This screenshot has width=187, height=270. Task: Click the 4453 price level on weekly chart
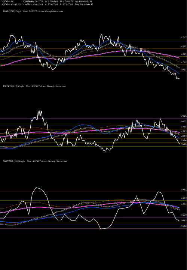coord(184,127)
